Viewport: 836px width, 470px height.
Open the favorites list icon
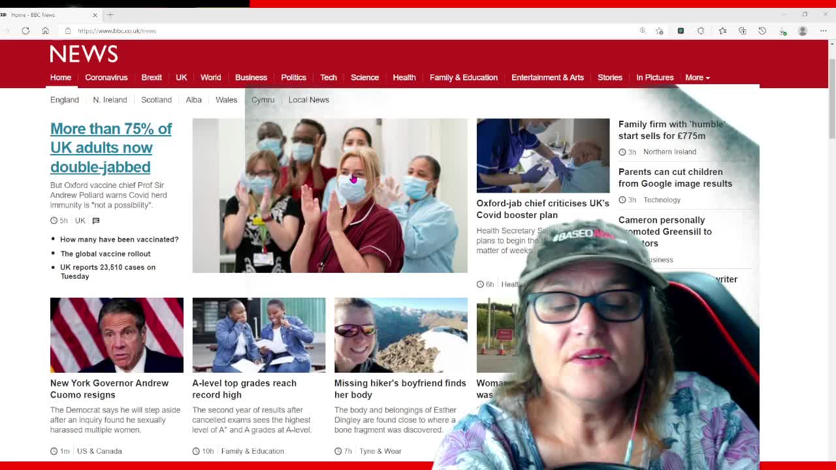(x=722, y=31)
